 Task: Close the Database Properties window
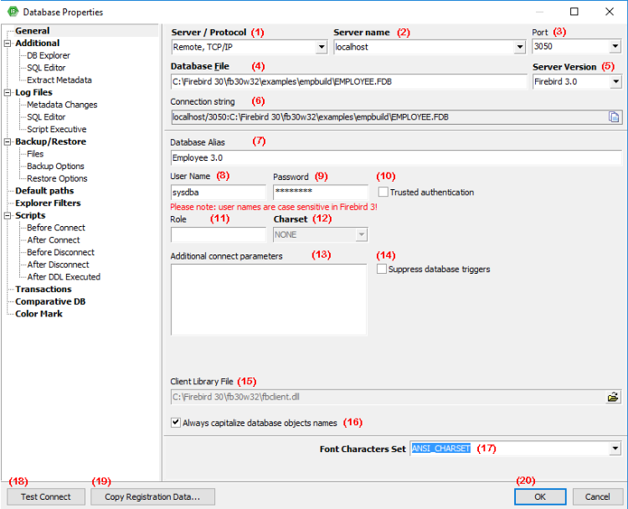click(610, 12)
